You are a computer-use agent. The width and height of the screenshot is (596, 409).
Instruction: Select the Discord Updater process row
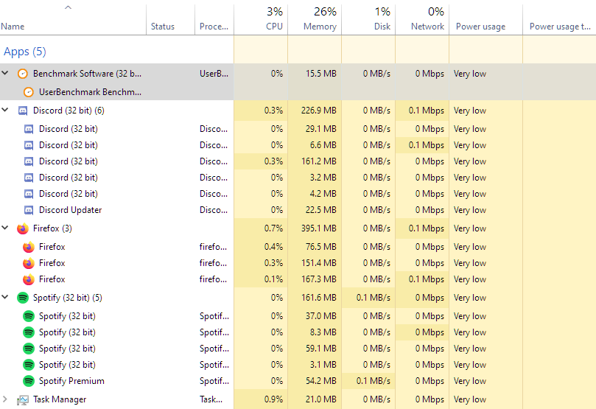point(298,210)
